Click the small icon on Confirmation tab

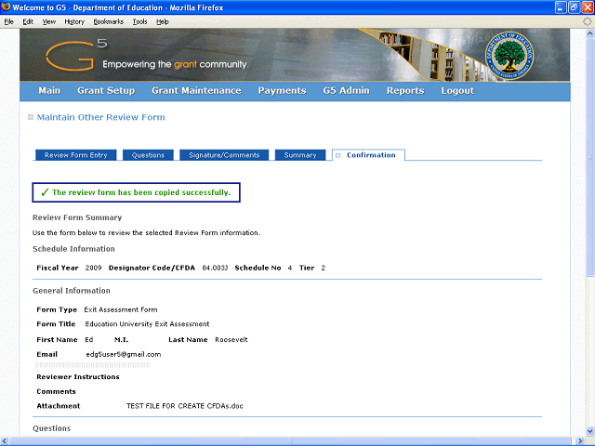tap(338, 155)
